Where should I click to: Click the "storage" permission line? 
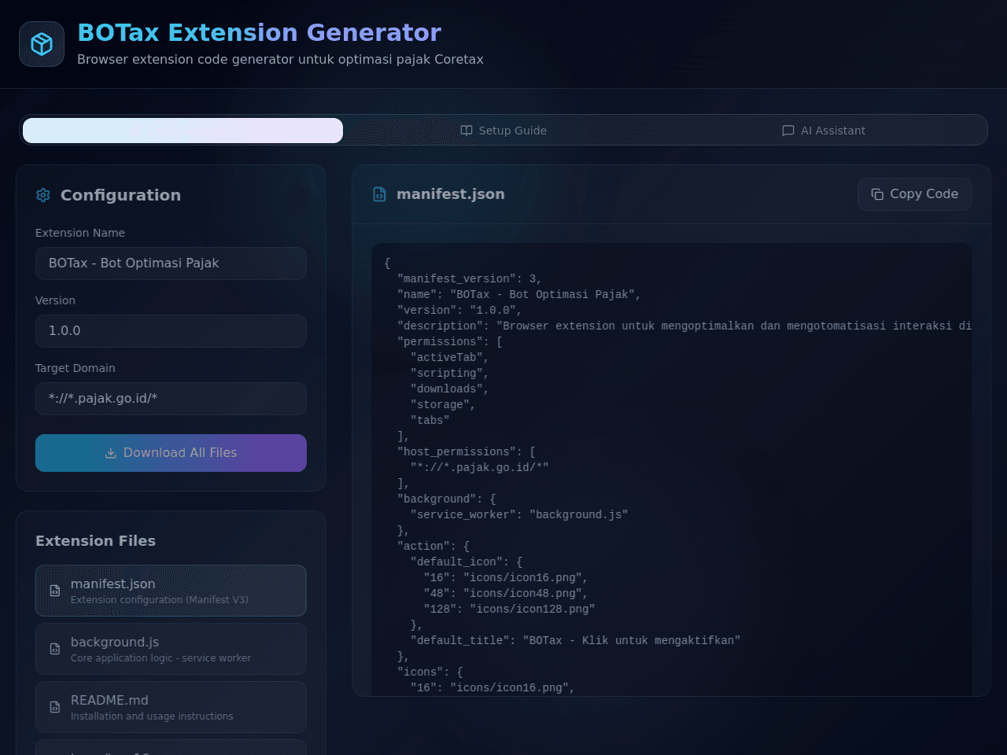click(x=443, y=405)
